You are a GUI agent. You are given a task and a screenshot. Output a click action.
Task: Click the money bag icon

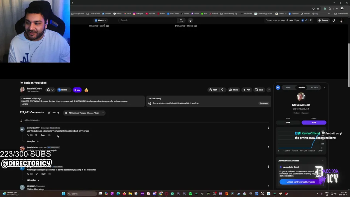pos(86,90)
